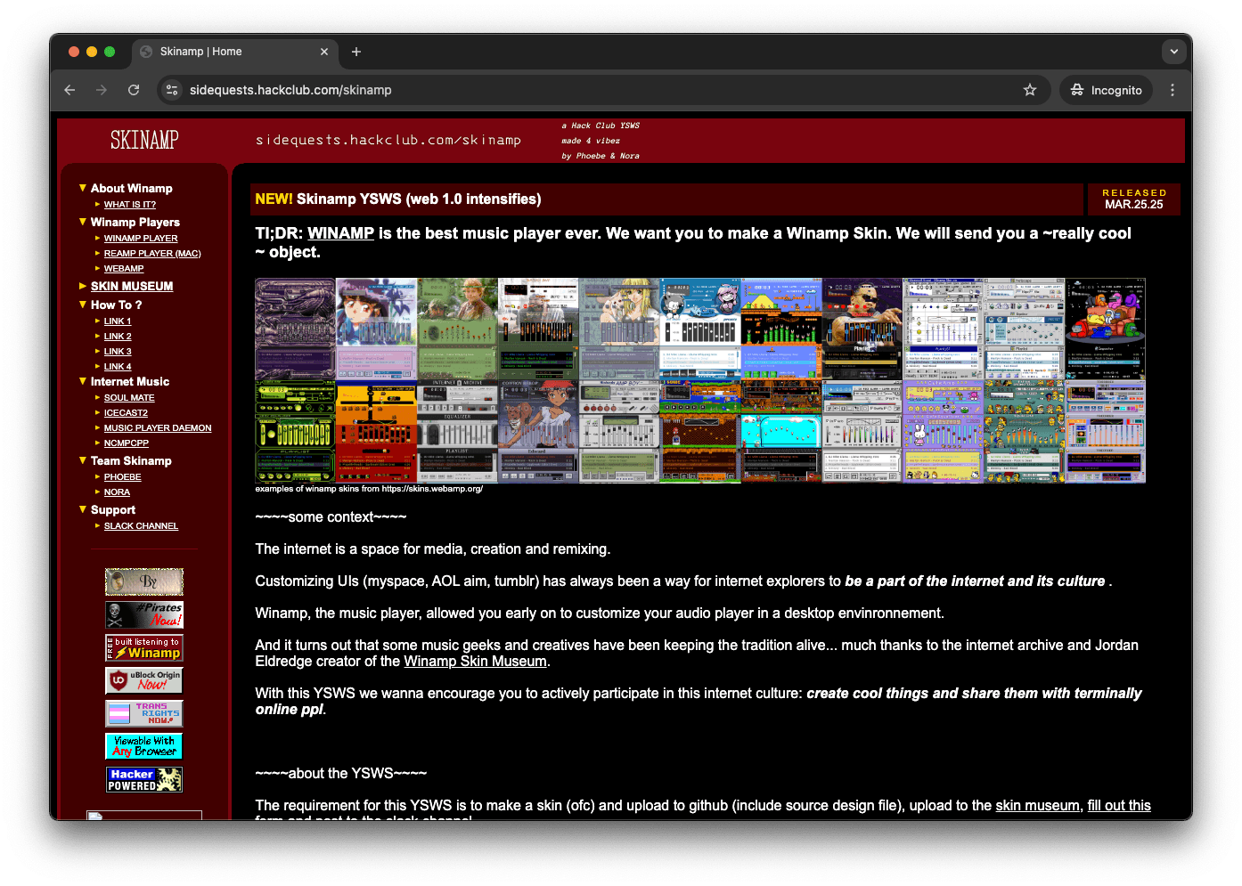1242x886 pixels.
Task: Open a new browser tab
Action: coord(356,52)
